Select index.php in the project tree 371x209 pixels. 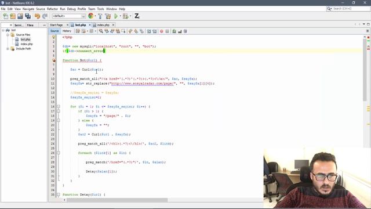pos(27,44)
